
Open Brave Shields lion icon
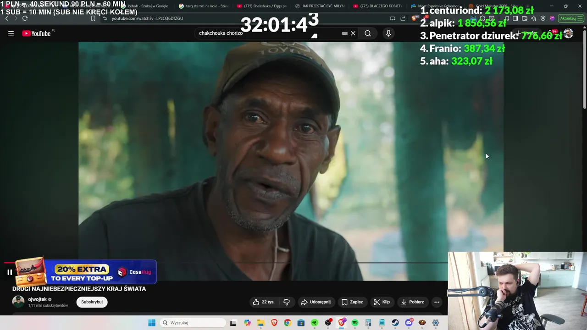[x=414, y=18]
